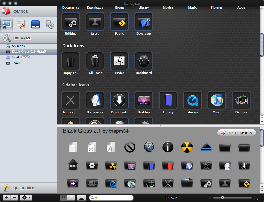The width and height of the screenshot is (264, 202).
Task: Select the Empty Trash dock icon
Action: [71, 61]
